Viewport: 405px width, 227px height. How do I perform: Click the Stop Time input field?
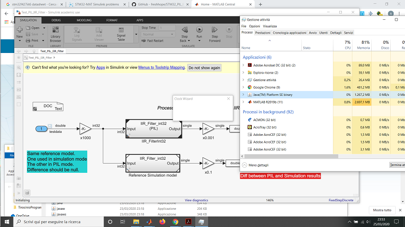coord(167,28)
